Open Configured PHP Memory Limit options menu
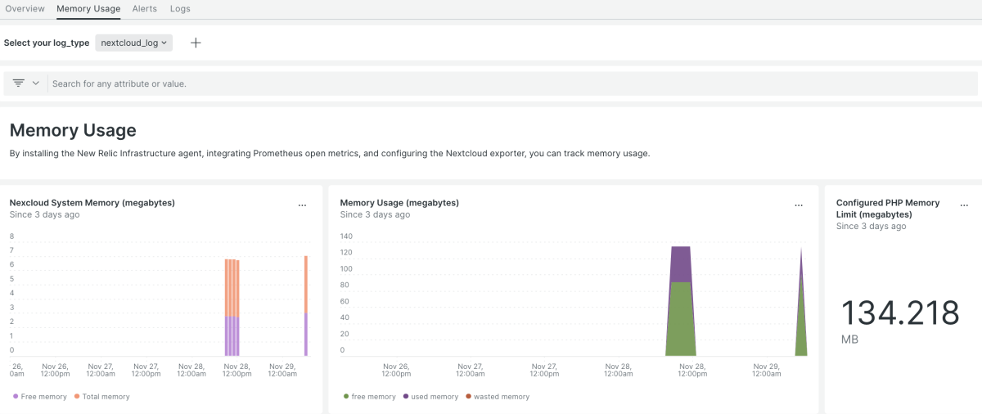Screen dimensions: 982x414 coord(964,205)
